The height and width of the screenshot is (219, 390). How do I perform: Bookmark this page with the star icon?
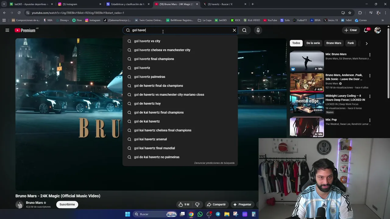click(x=350, y=13)
